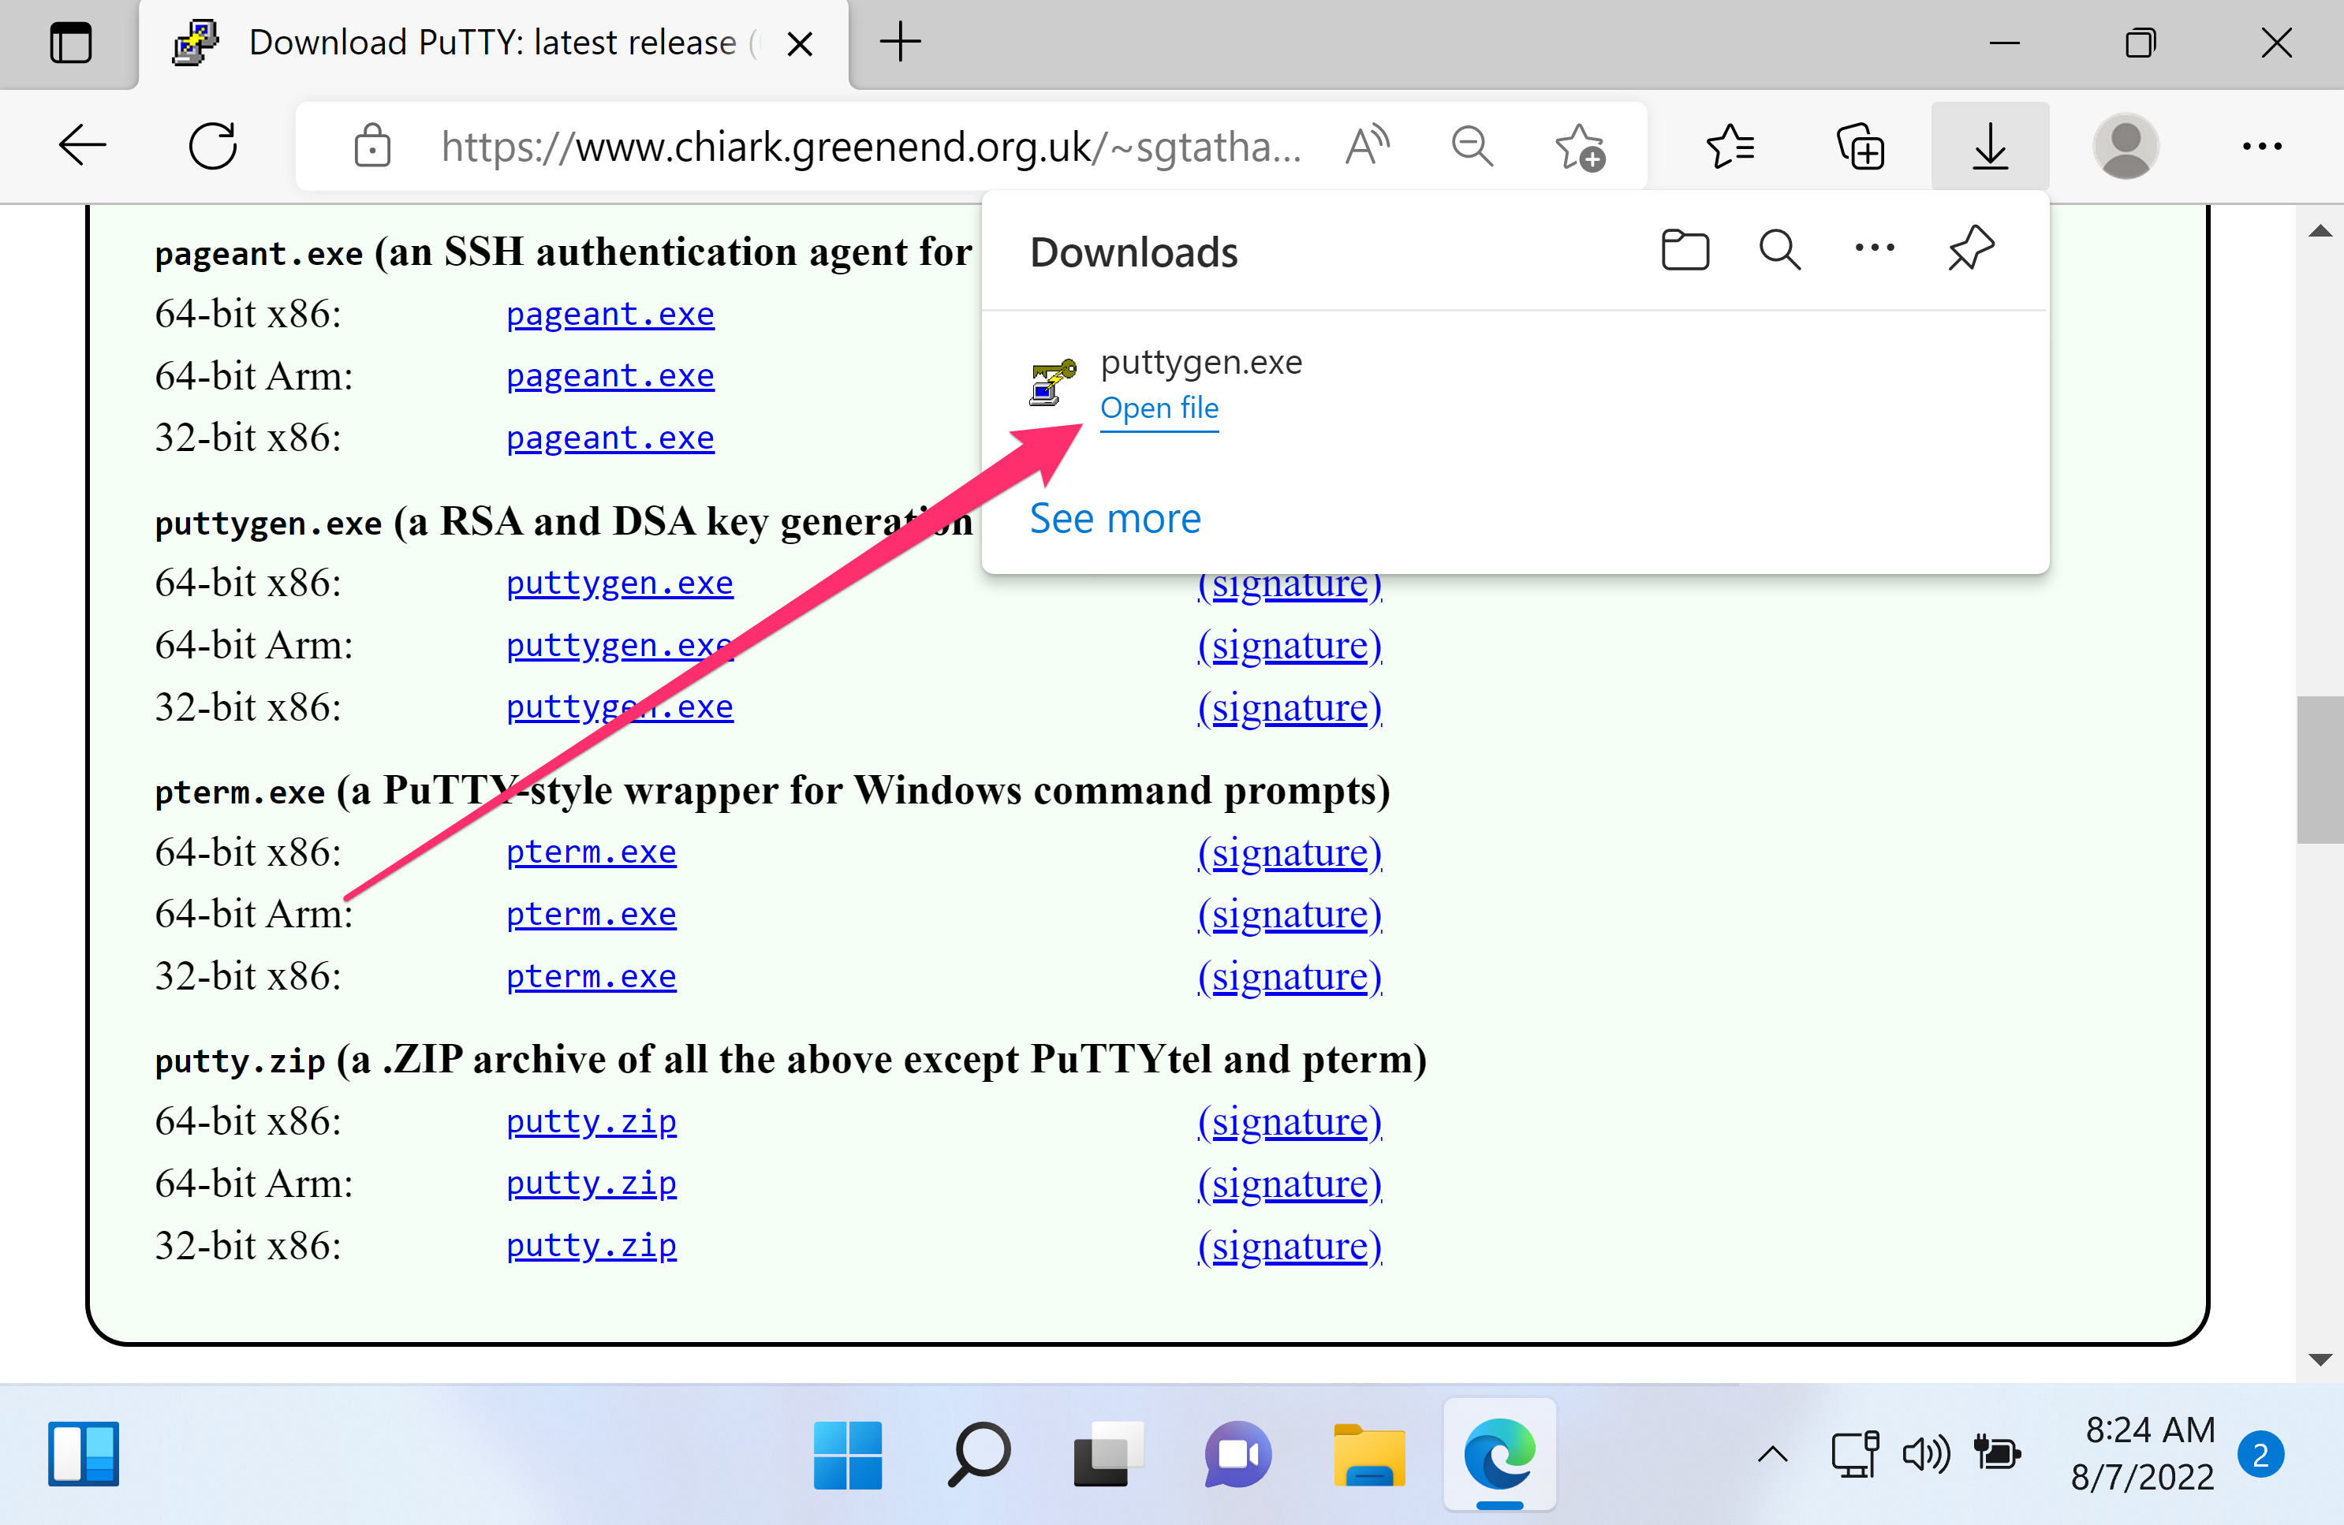Toggle vertical tabs button
This screenshot has width=2344, height=1525.
(x=70, y=43)
